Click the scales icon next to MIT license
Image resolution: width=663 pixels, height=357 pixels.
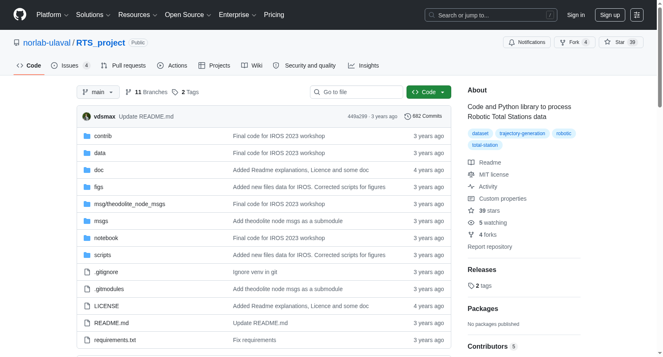point(471,175)
